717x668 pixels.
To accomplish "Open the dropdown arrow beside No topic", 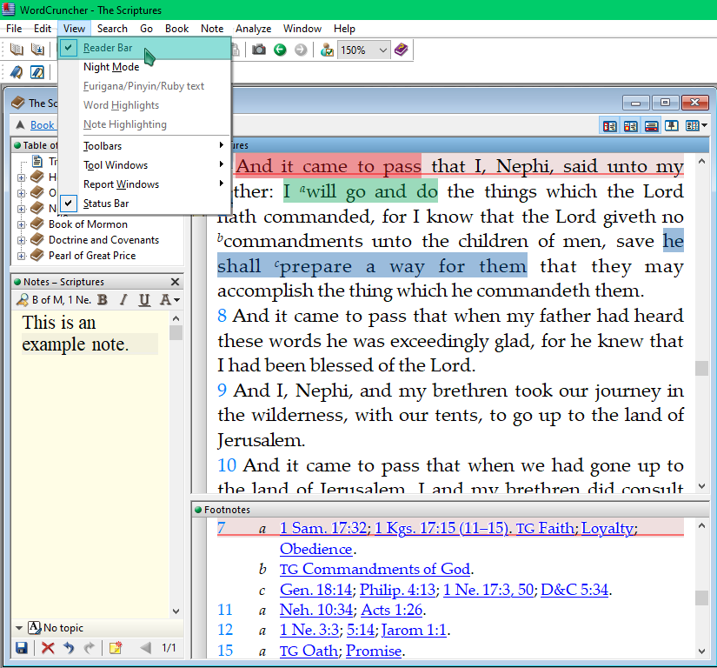I will pyautogui.click(x=19, y=628).
